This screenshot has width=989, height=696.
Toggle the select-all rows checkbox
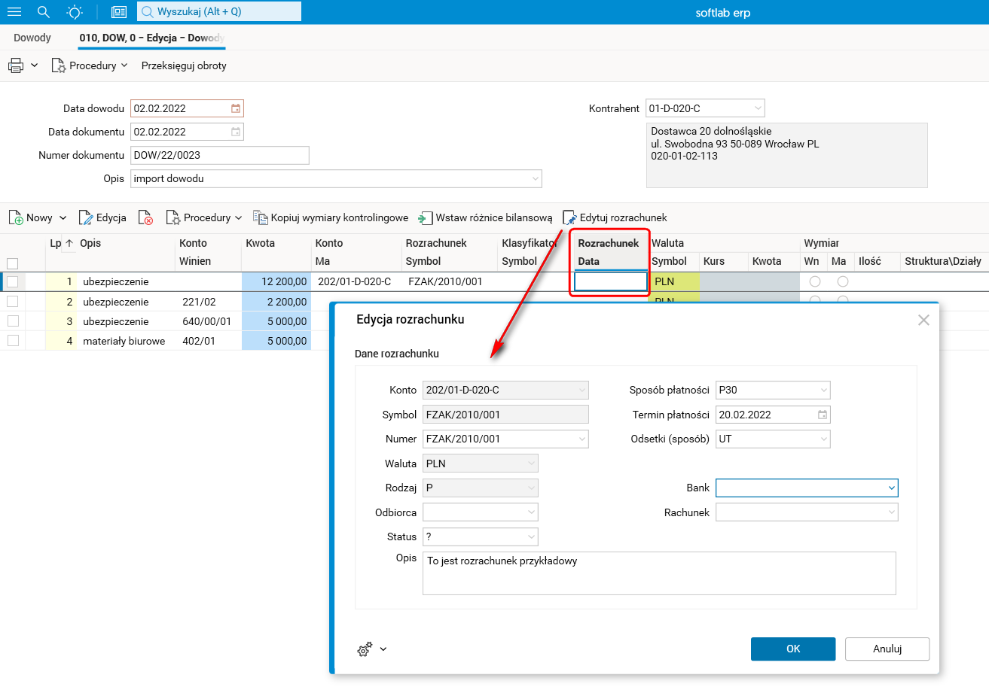[x=12, y=263]
